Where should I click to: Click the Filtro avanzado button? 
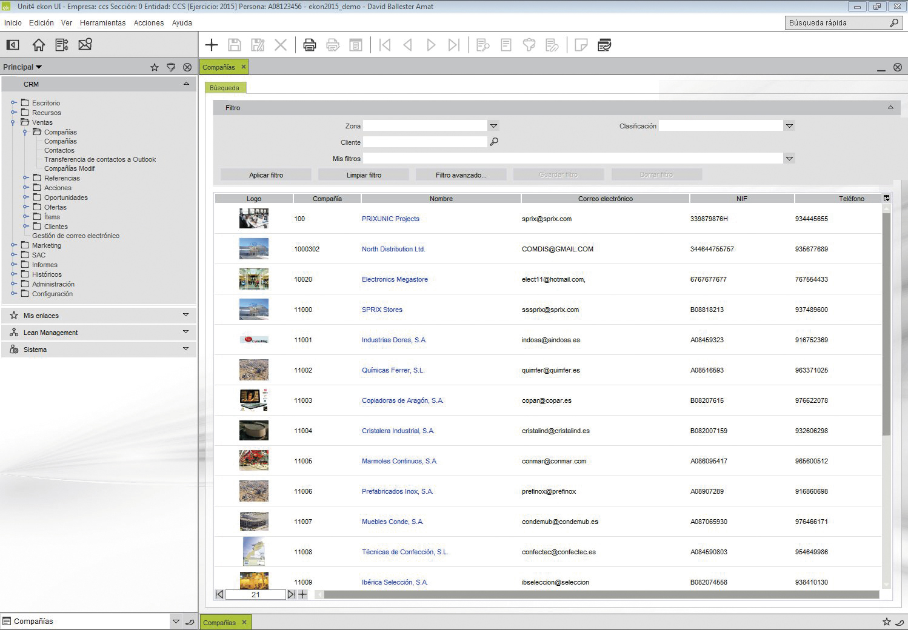click(461, 175)
